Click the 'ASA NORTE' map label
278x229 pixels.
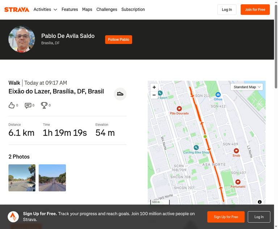pos(214,165)
